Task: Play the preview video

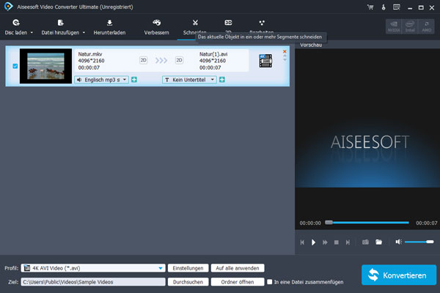Action: tap(313, 242)
